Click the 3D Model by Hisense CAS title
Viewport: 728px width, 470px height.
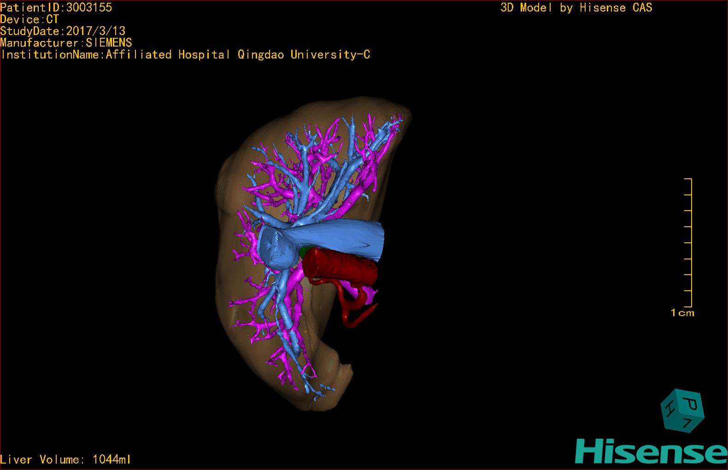point(576,8)
